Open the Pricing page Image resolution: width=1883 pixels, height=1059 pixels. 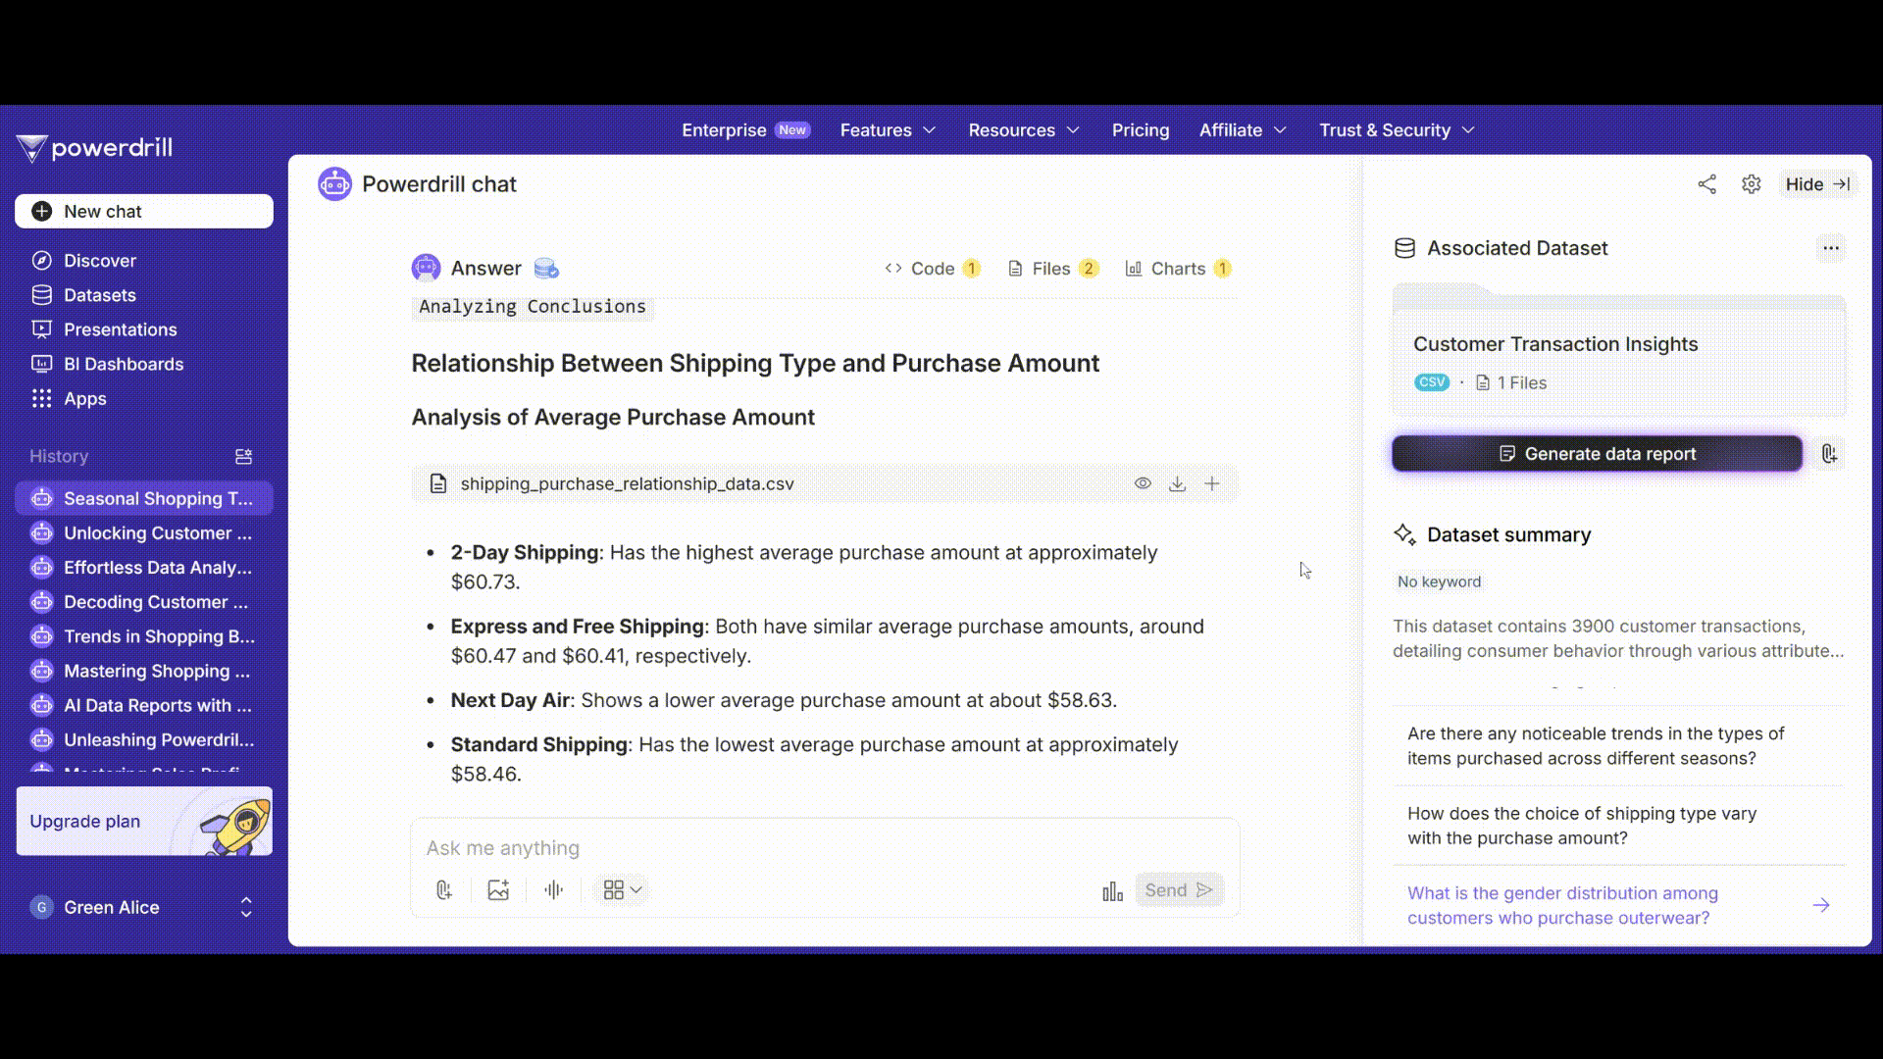(x=1140, y=130)
